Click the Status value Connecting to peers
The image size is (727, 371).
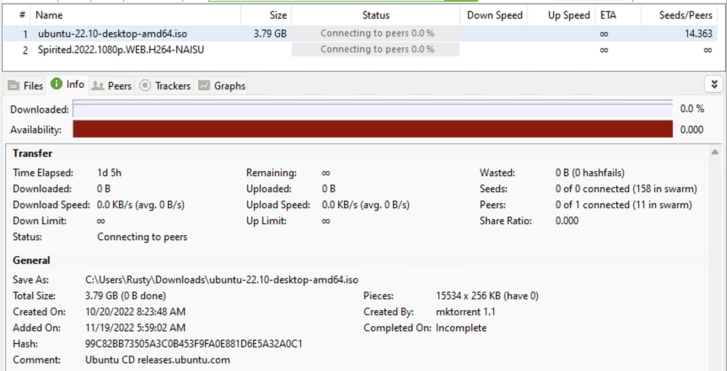pos(142,237)
